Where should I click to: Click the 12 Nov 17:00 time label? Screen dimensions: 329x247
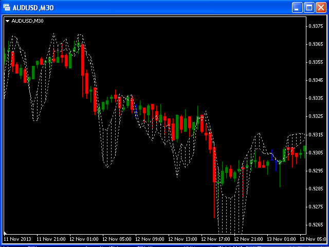(x=216, y=239)
